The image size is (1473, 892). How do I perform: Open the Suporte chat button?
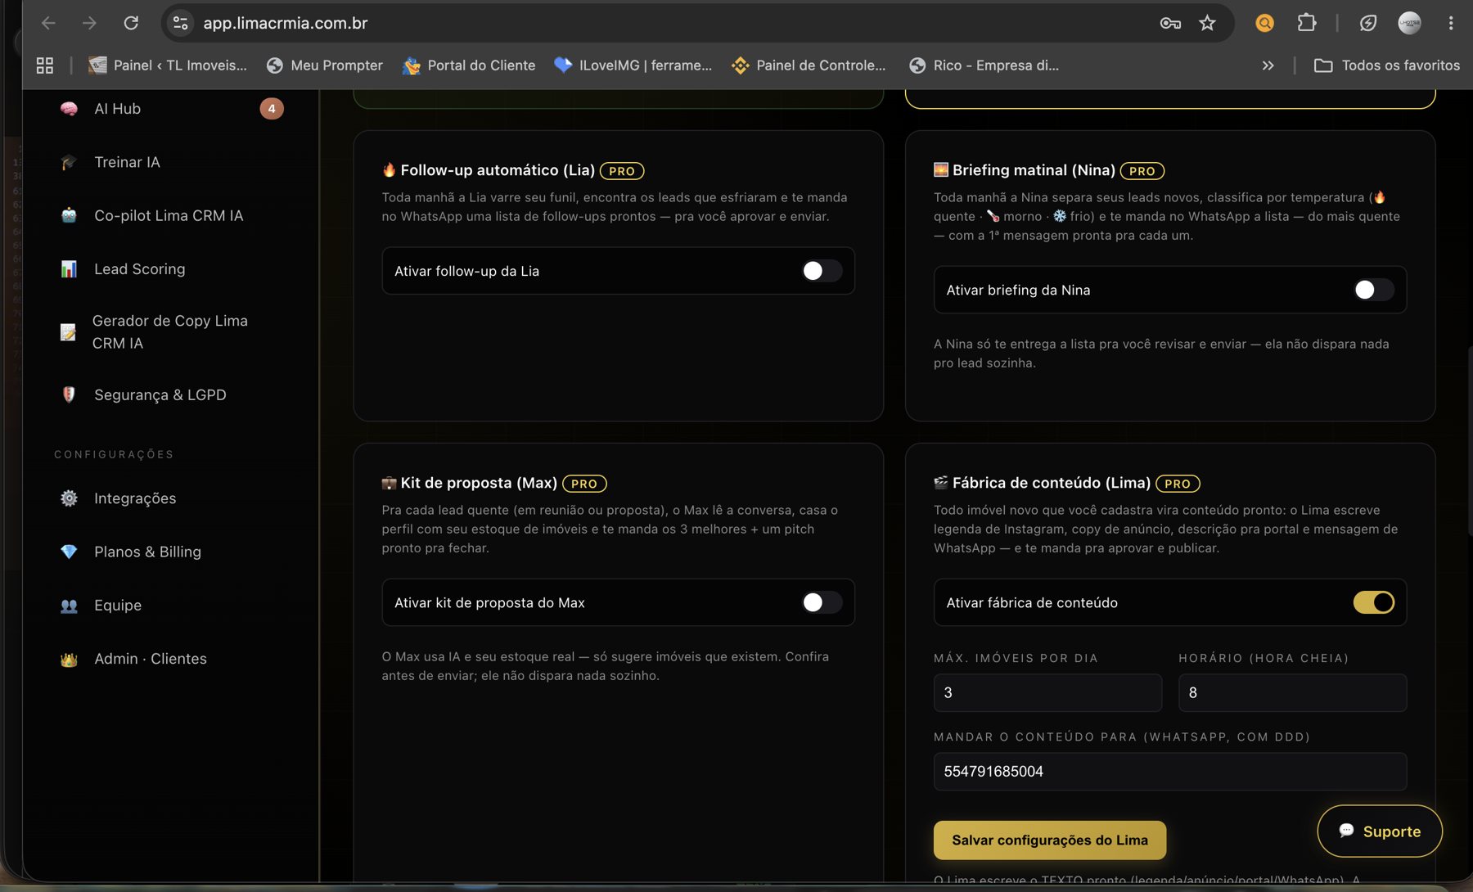(x=1380, y=831)
